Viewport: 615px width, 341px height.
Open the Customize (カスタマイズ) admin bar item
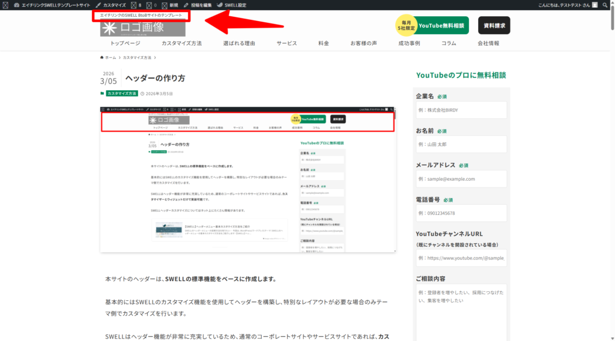111,5
